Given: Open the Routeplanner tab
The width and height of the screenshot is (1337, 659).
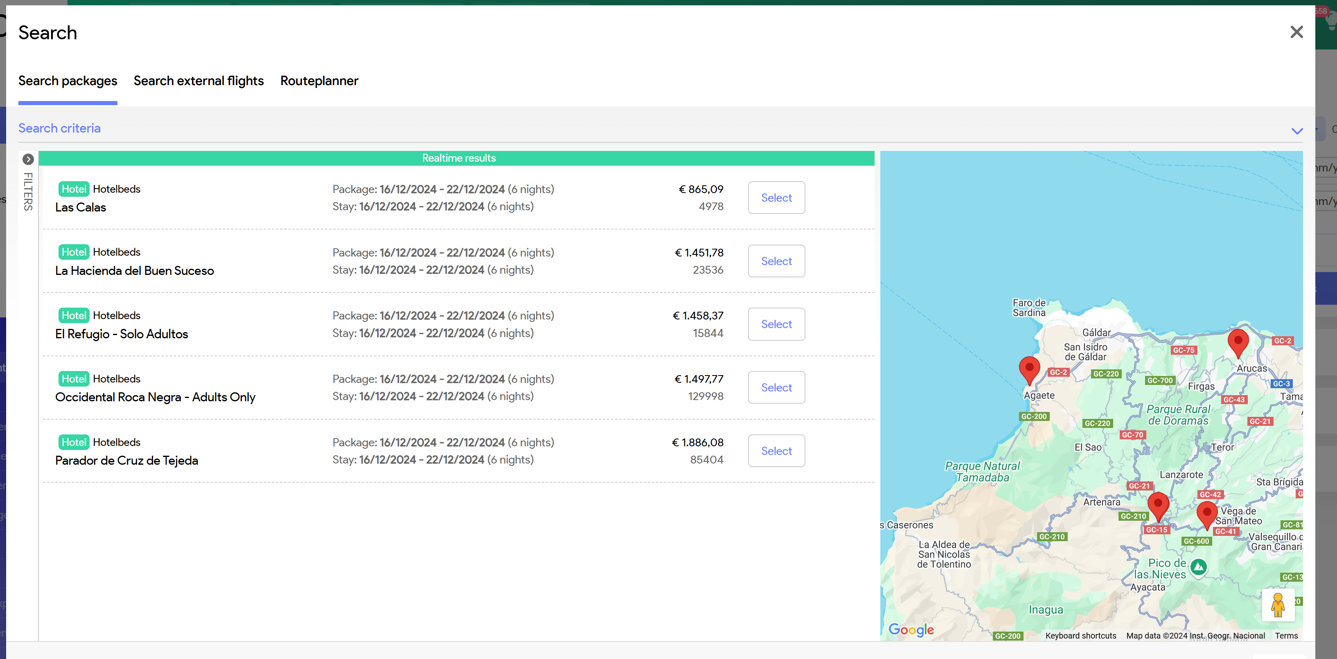Looking at the screenshot, I should pyautogui.click(x=319, y=81).
